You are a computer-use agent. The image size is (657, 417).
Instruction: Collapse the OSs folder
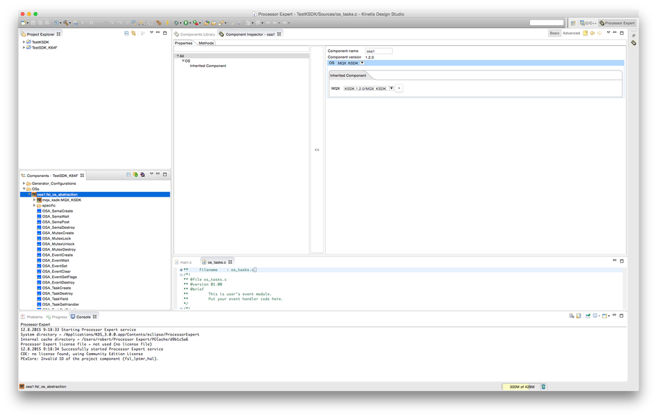[x=24, y=189]
